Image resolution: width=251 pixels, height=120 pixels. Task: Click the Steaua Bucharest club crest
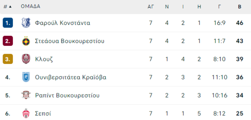pyautogui.click(x=26, y=41)
